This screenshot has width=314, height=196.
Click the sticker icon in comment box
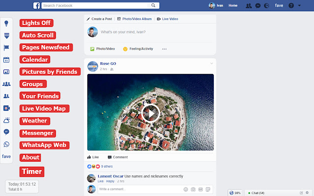click(208, 190)
